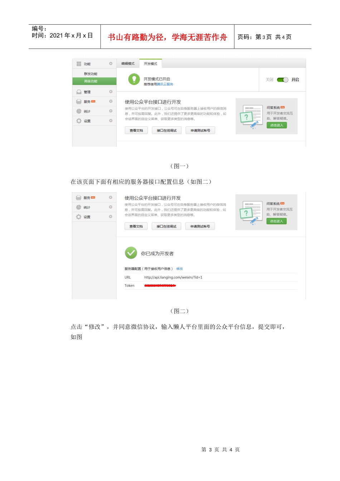Click the footer text 第 3 页 共 4 页
Viewport: 340px width, 481px height.
(x=220, y=450)
